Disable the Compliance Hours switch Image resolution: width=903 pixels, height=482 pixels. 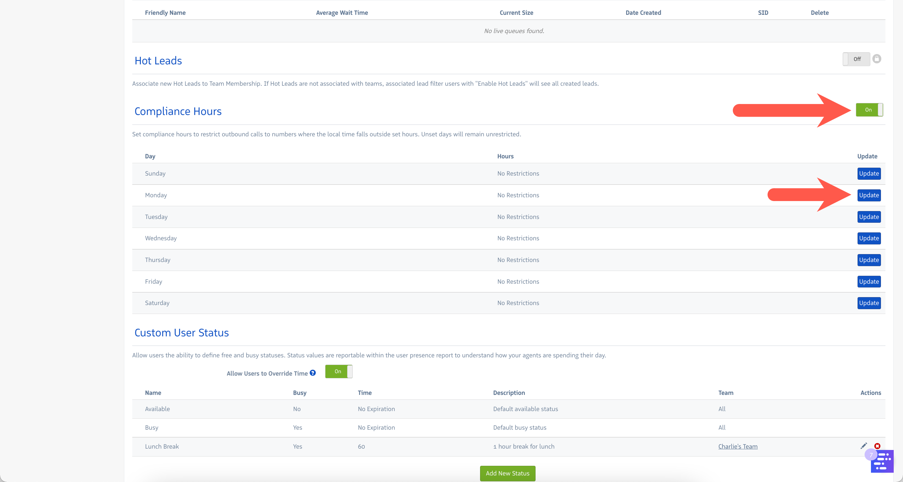(869, 110)
